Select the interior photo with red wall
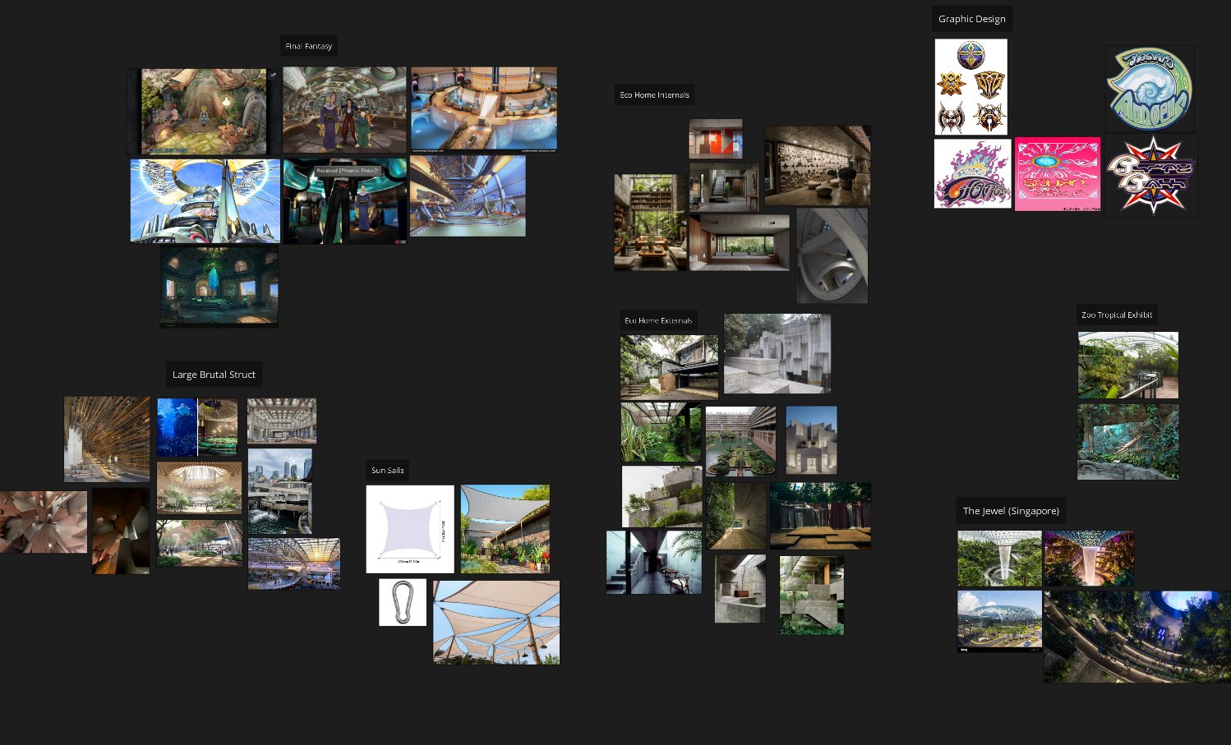This screenshot has height=745, width=1231. (716, 139)
